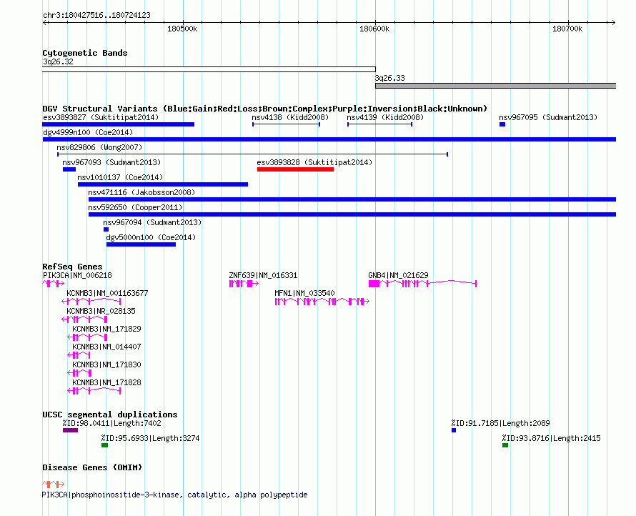
Task: Click the gray 3q26.33 cytogenetic band bar
Action: (496, 86)
